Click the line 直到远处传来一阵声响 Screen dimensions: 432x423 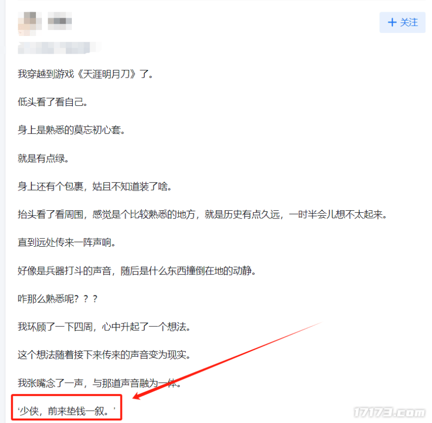point(67,243)
